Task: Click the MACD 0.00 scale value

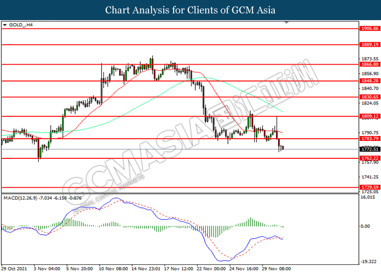Action: (x=365, y=226)
